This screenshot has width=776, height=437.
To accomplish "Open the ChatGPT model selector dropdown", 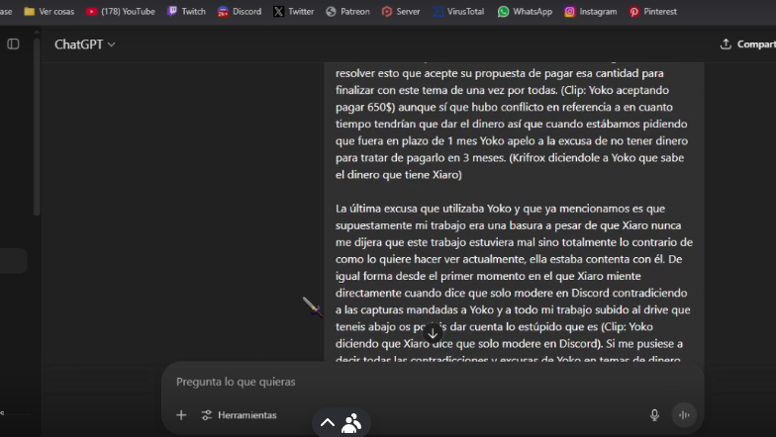I will pos(85,44).
